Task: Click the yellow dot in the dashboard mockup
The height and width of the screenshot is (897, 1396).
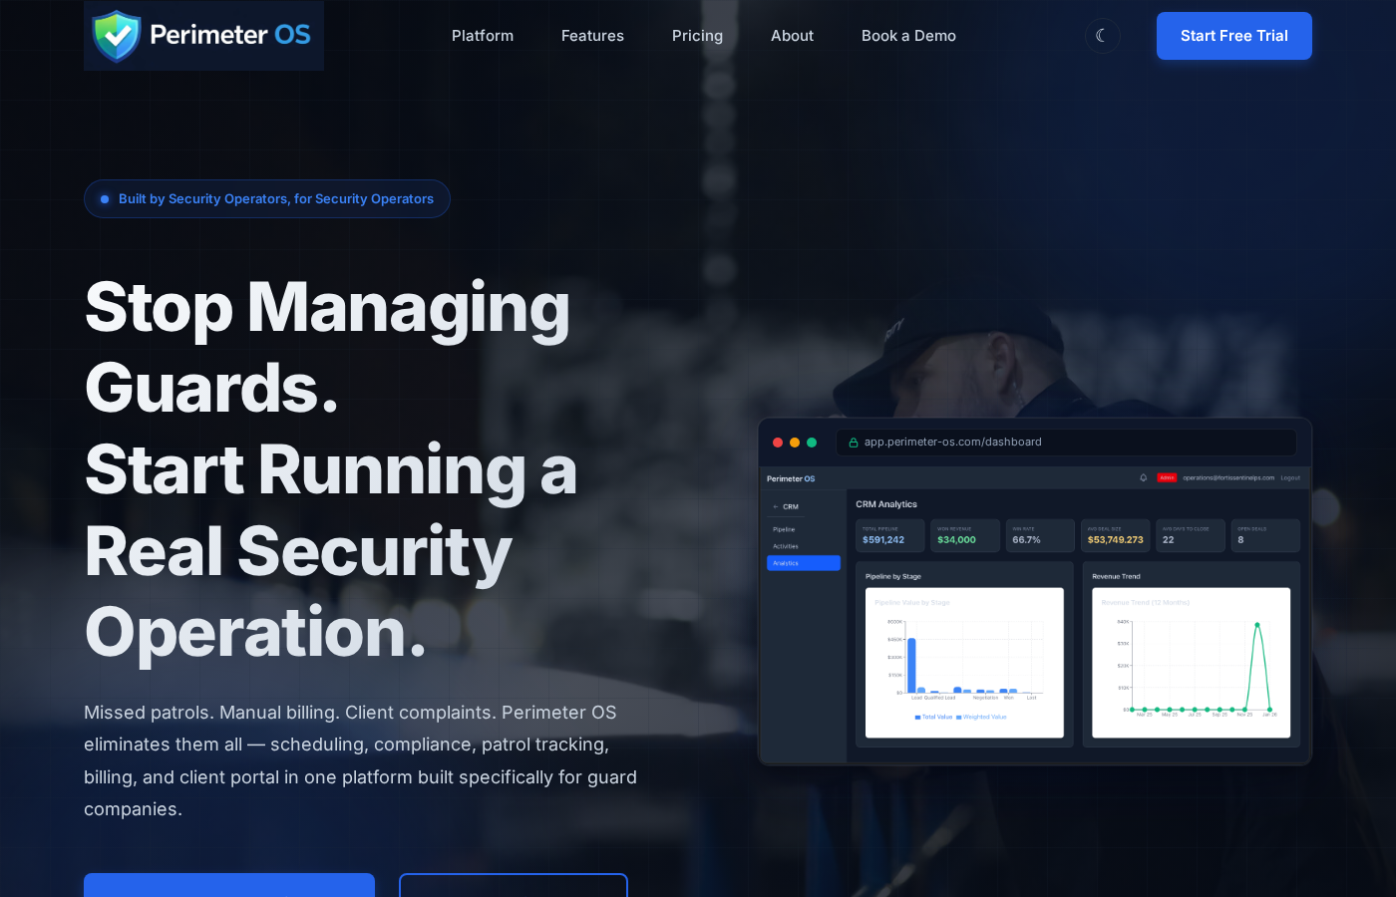Action: click(795, 443)
